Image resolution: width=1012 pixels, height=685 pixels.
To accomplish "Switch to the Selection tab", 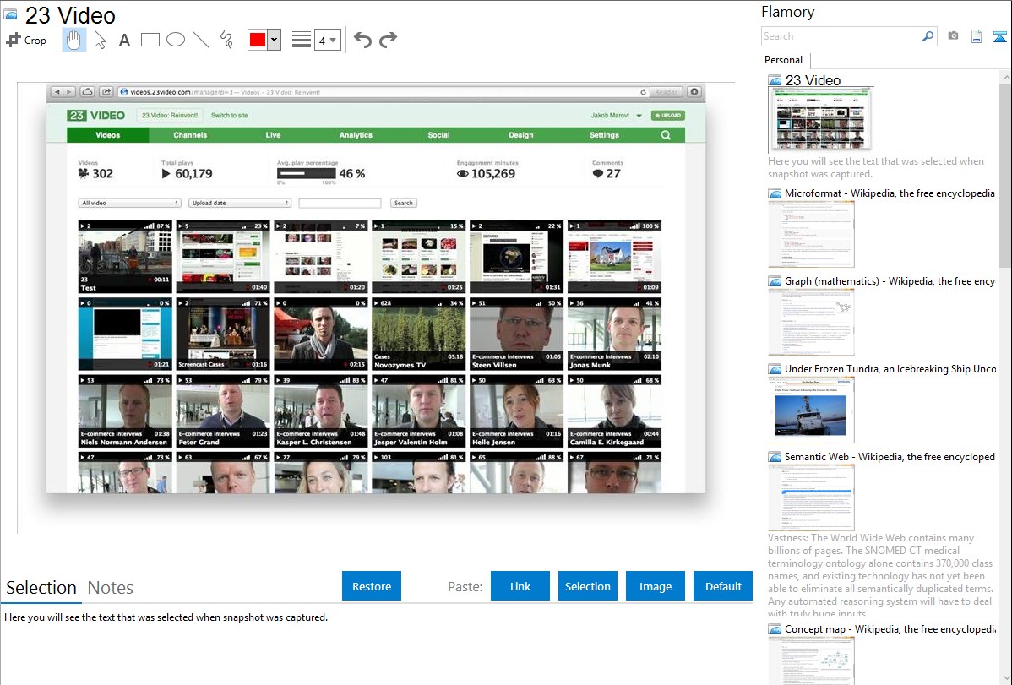I will 41,588.
